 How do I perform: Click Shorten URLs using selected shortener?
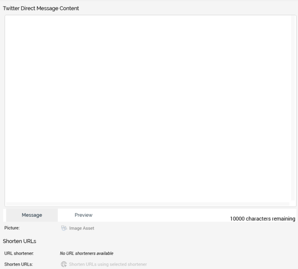tap(108, 264)
